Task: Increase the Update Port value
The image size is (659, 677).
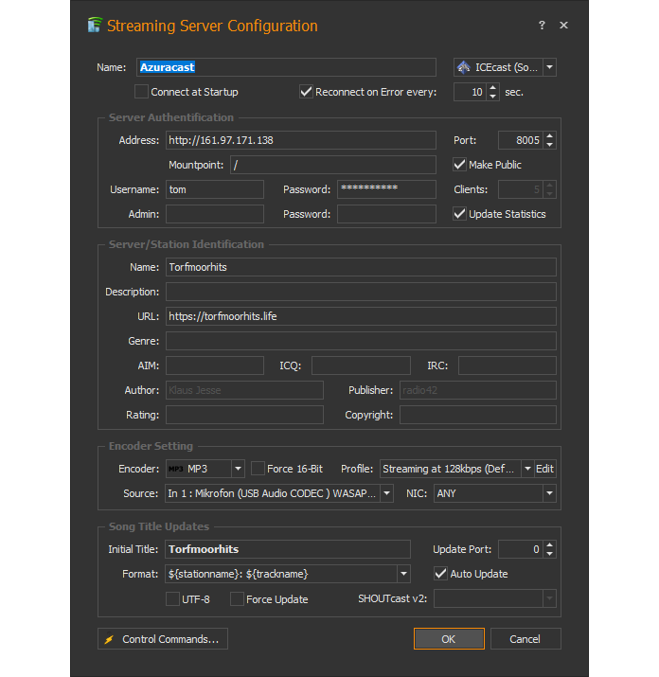Action: pyautogui.click(x=549, y=544)
